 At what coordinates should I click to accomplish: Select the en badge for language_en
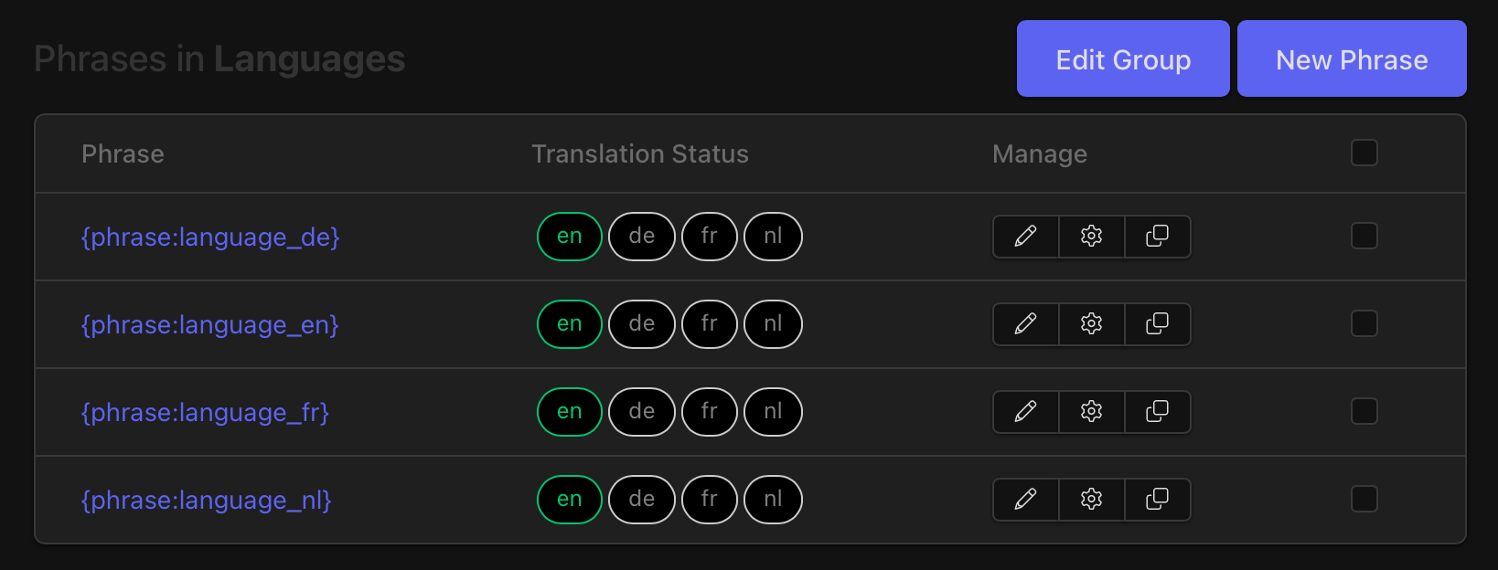[570, 324]
